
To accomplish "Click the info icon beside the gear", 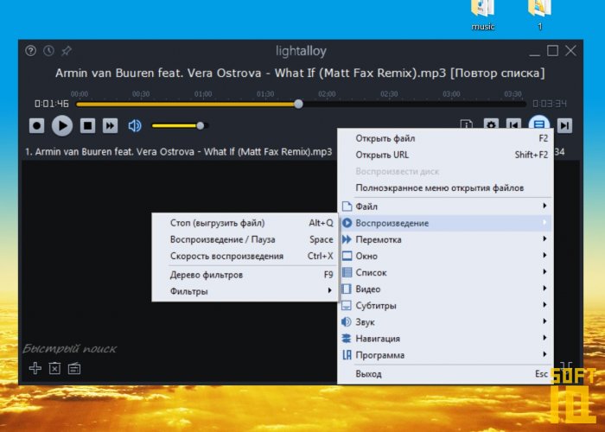I will pyautogui.click(x=467, y=124).
